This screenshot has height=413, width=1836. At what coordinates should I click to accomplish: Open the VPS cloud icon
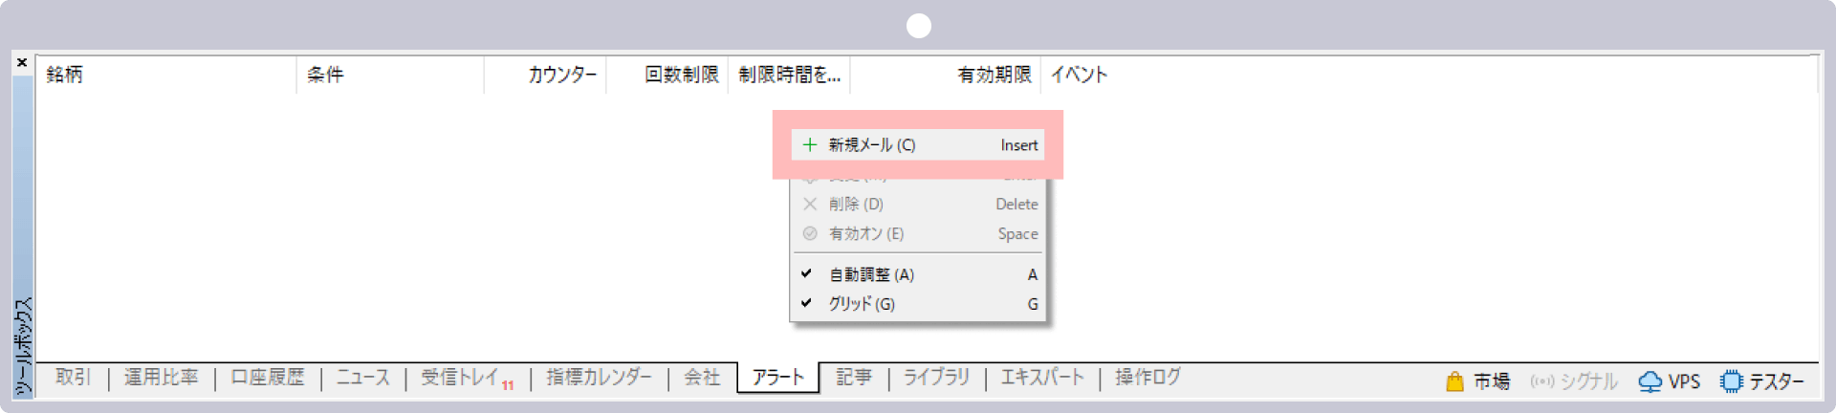click(x=1650, y=381)
